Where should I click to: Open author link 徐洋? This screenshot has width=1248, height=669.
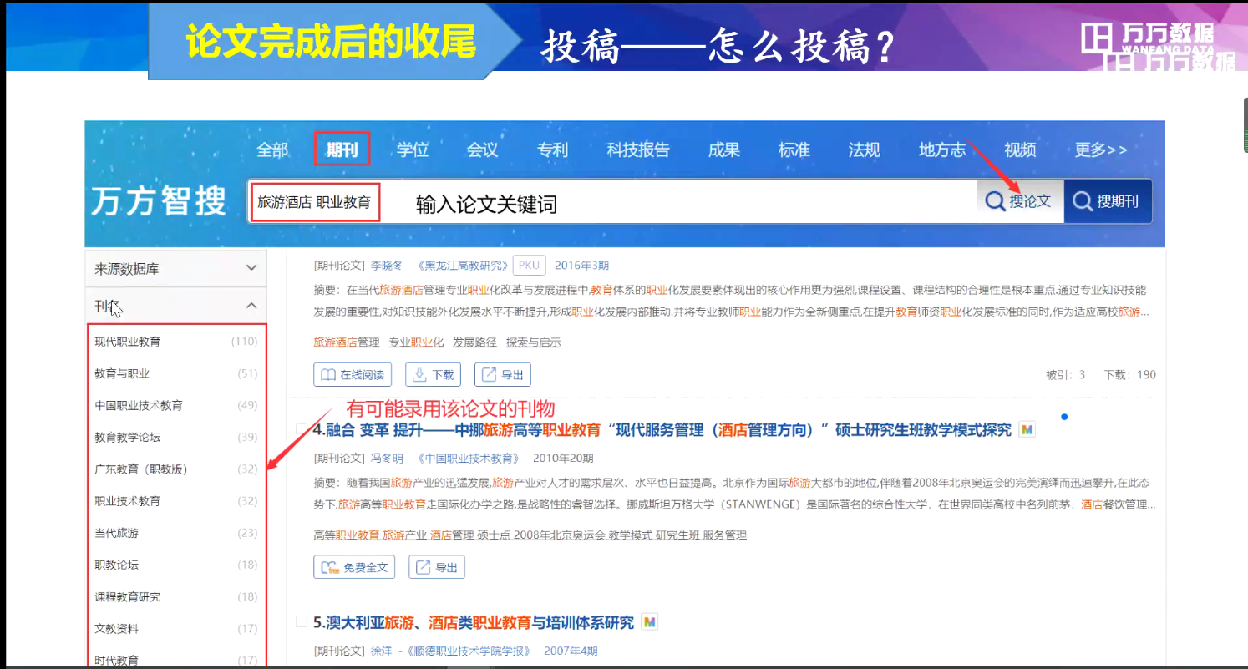point(382,651)
